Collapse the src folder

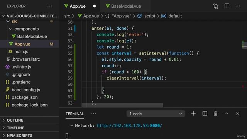29,21
